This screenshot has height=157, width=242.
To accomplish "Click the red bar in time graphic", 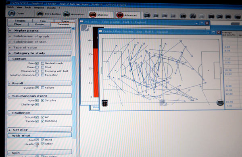I will (x=96, y=73).
